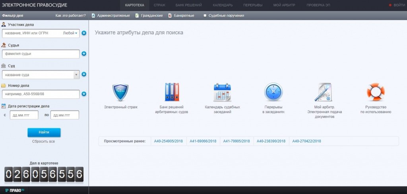This screenshot has width=407, height=194.
Task: Switch to the Календарь tab
Action: [223, 5]
